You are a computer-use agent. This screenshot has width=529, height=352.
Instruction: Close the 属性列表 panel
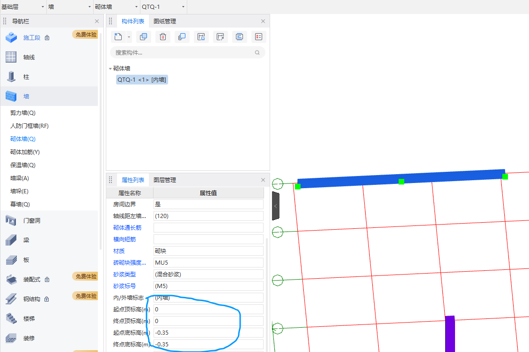coord(263,180)
